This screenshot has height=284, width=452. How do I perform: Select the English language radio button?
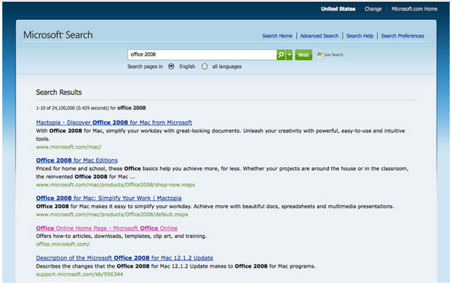172,66
